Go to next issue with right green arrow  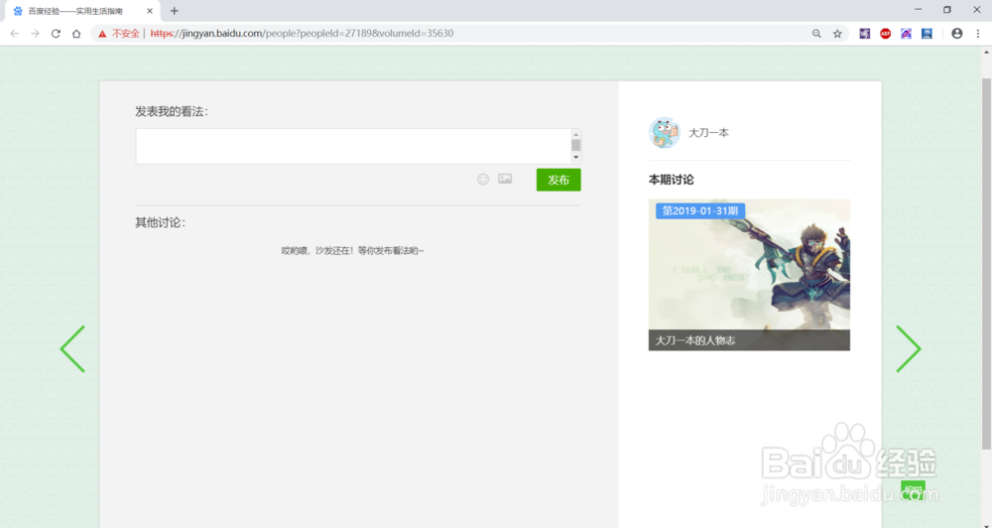tap(909, 348)
